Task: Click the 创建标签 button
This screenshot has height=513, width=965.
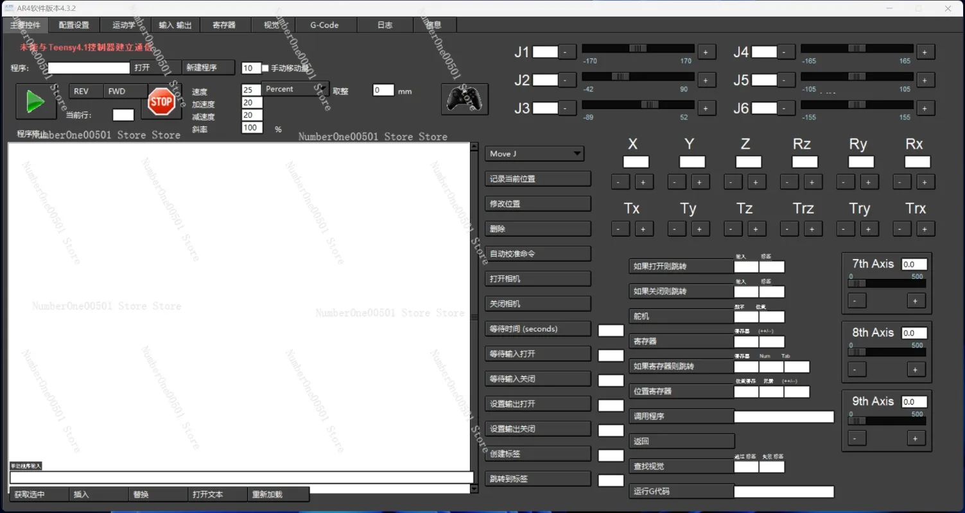Action: [537, 454]
